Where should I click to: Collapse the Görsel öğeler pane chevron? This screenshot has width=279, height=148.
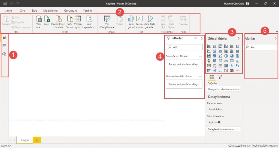click(x=239, y=38)
